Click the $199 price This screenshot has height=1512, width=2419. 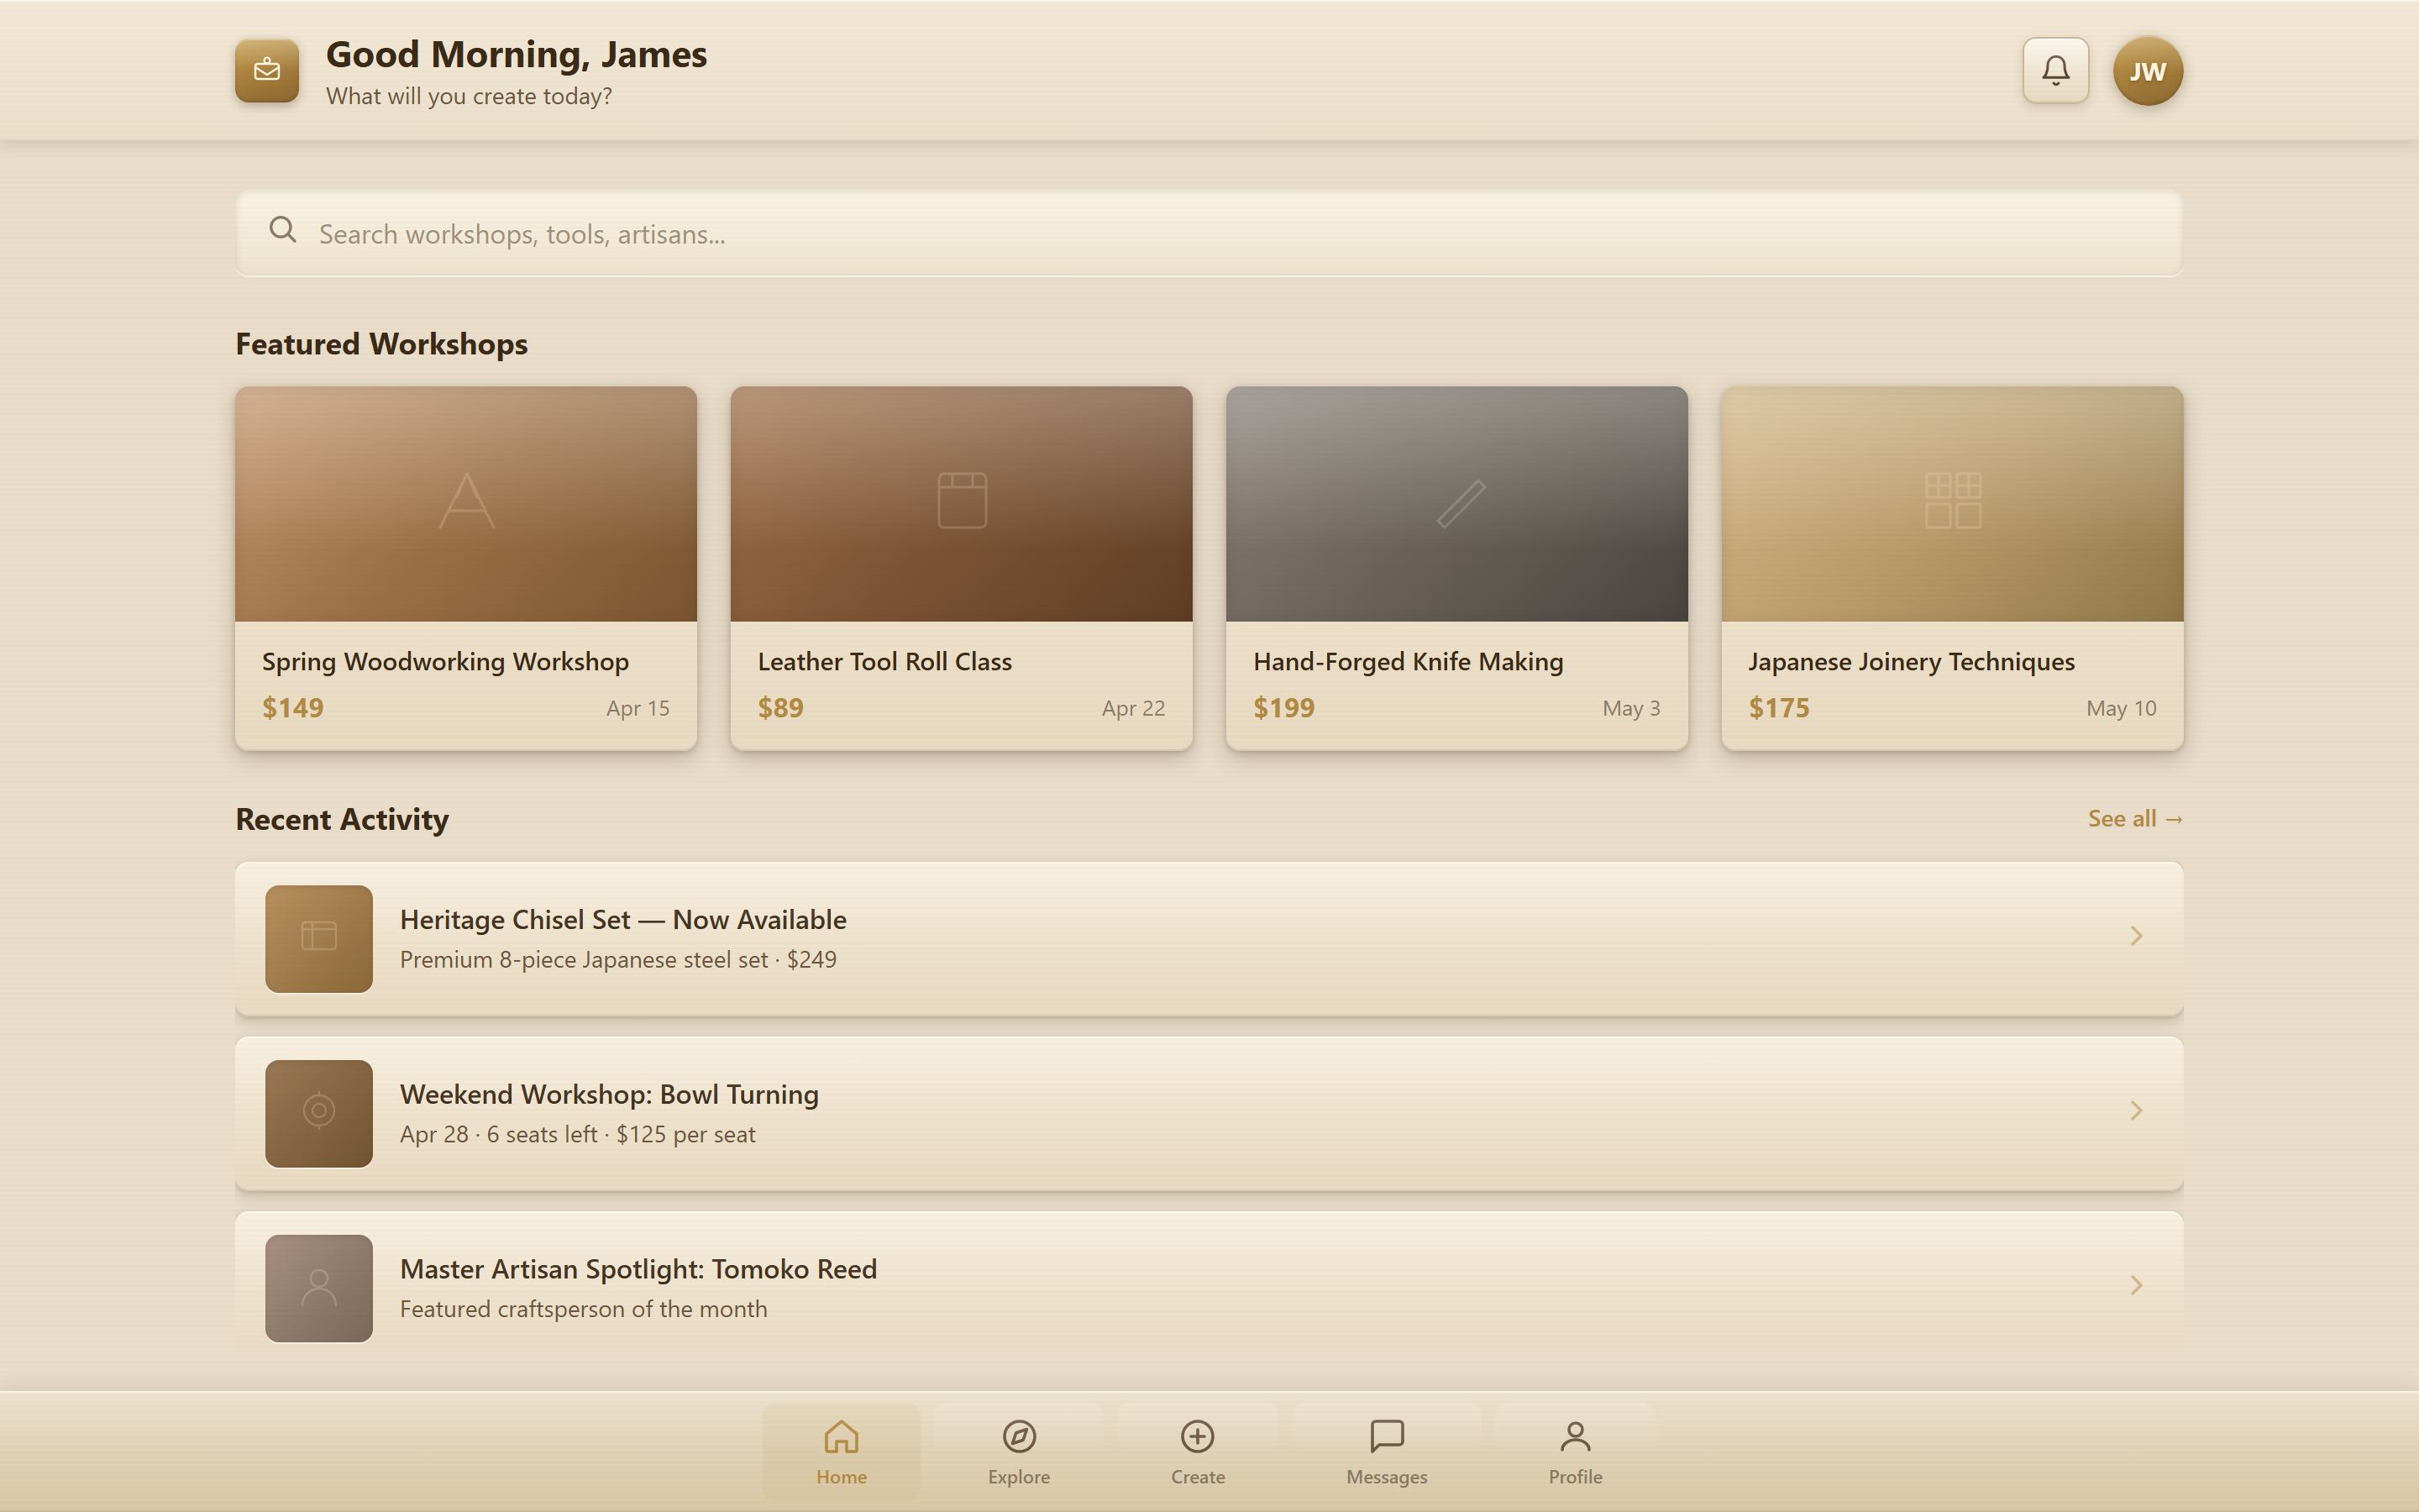pos(1283,708)
